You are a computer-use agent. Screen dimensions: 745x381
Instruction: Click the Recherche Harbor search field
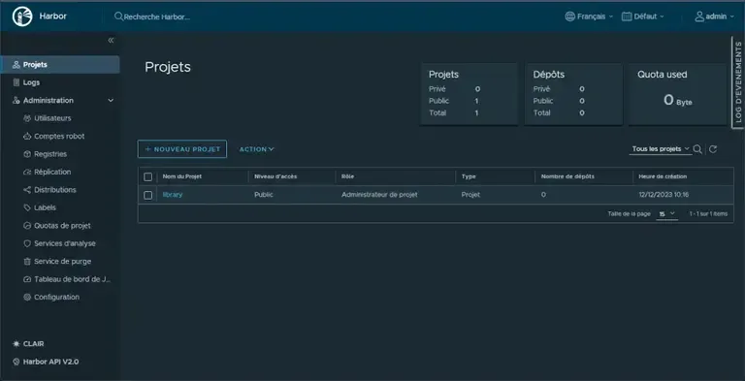click(x=157, y=16)
